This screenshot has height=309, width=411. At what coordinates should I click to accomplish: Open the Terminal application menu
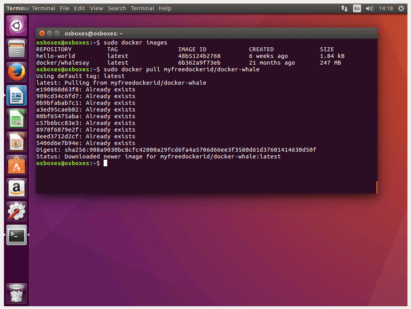(x=43, y=8)
